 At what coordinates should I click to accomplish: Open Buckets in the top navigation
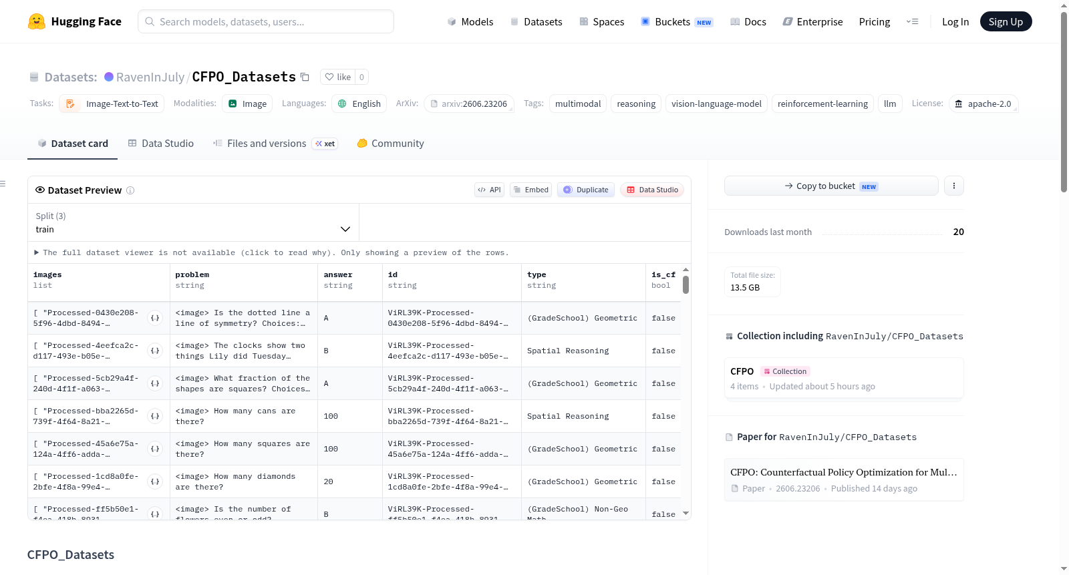[x=677, y=21]
